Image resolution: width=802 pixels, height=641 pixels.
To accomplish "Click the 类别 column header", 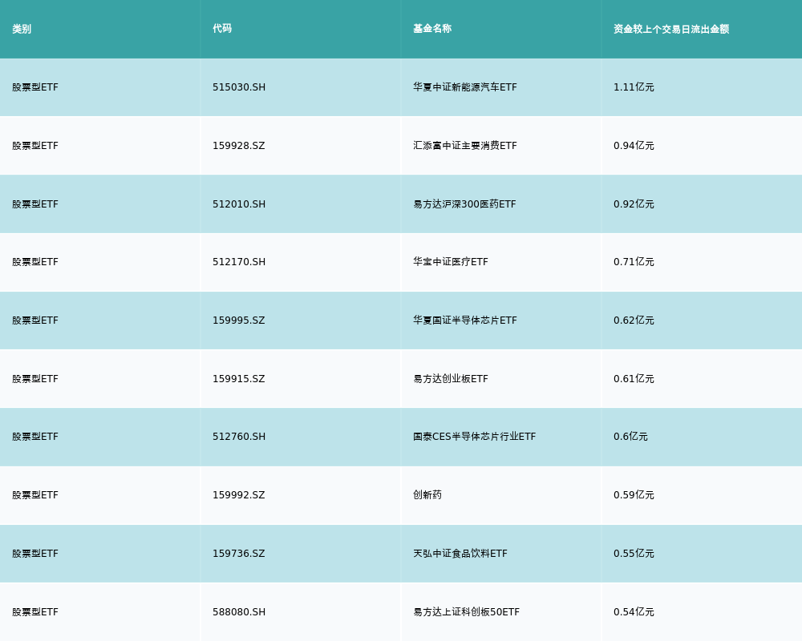I will (x=22, y=29).
